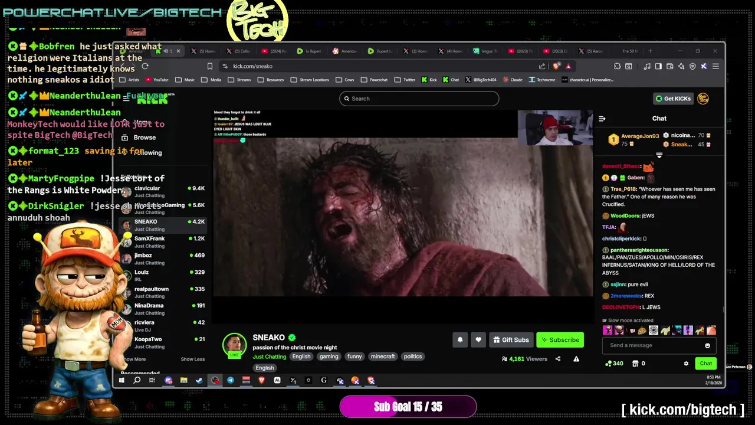Screen dimensions: 755x425
Task: Open Telegram from the taskbar
Action: (231, 381)
